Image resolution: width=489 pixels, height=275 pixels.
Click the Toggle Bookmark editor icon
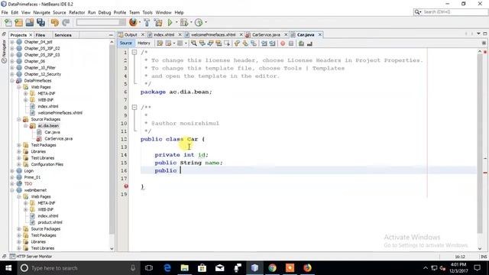point(254,44)
